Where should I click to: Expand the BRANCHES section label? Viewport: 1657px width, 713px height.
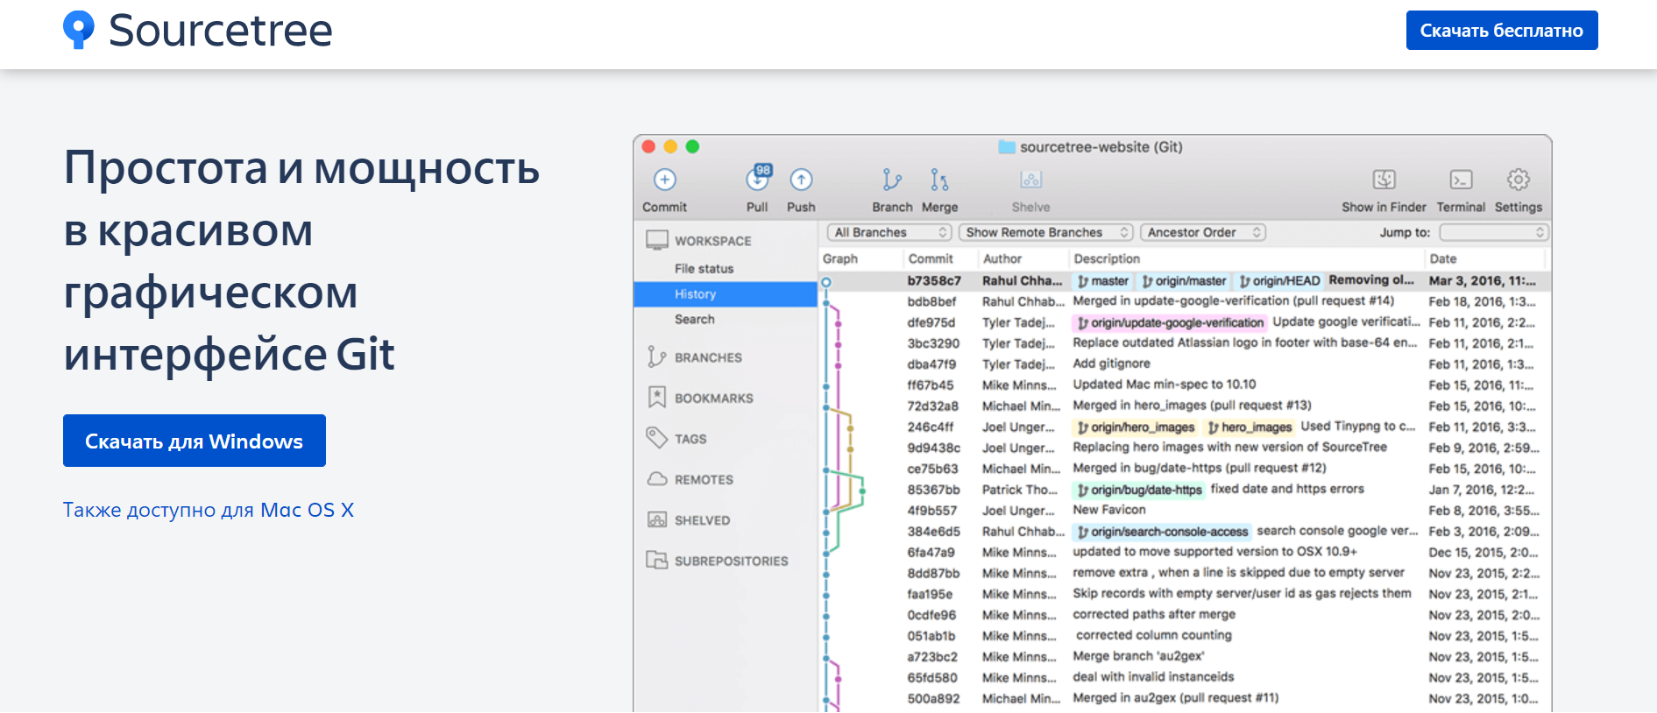click(x=708, y=357)
